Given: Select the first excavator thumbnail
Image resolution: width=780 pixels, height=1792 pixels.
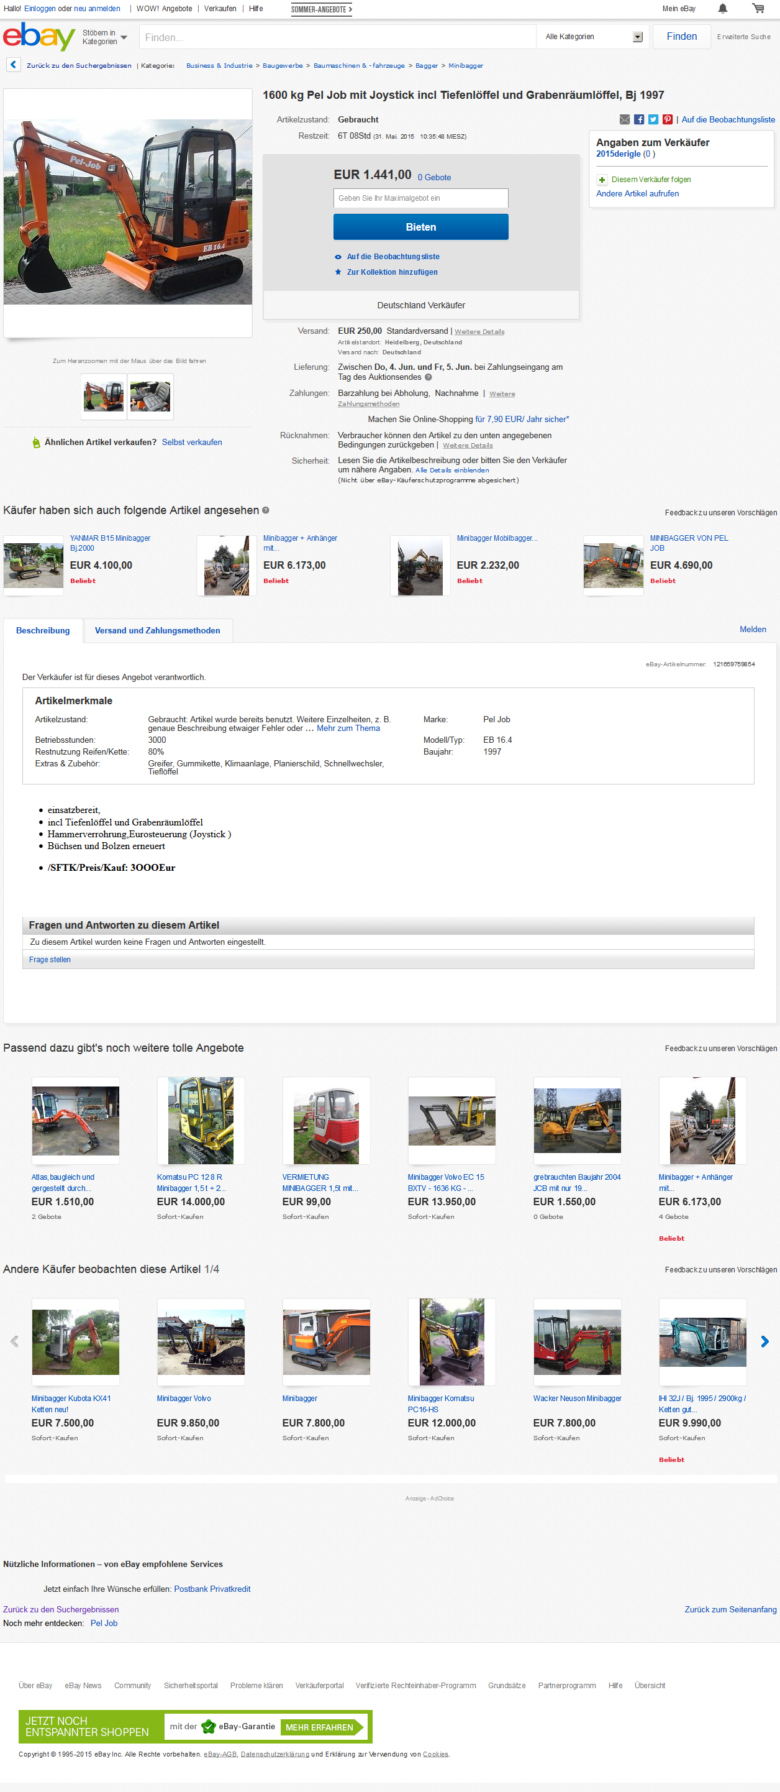Looking at the screenshot, I should tap(104, 397).
